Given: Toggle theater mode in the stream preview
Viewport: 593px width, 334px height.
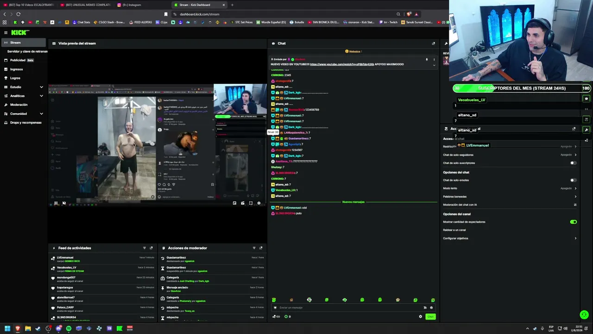Looking at the screenshot, I should [x=243, y=203].
